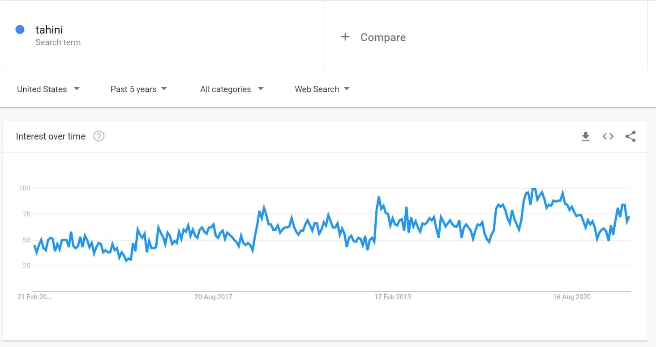The width and height of the screenshot is (656, 347).
Task: Click the plus icon beside Compare
Action: (345, 37)
